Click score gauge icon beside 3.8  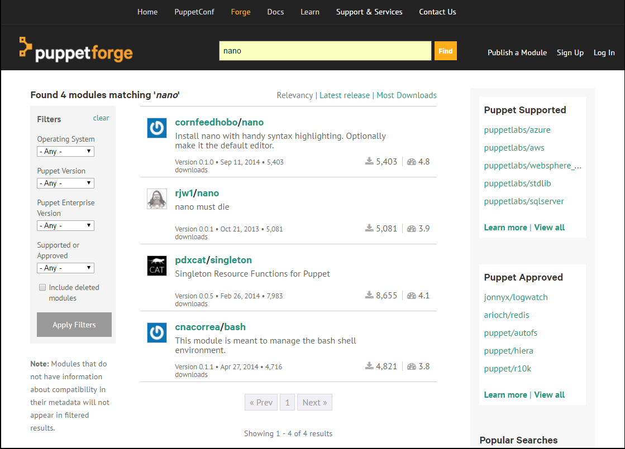pos(411,366)
